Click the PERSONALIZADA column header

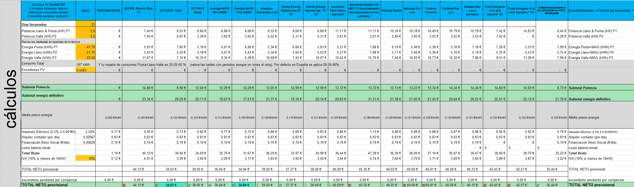[109, 10]
